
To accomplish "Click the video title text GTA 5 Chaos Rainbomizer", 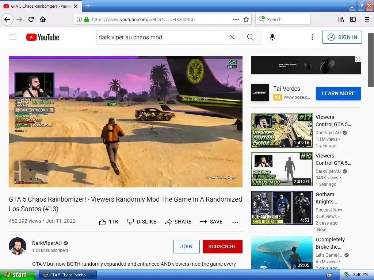I will pos(126,204).
